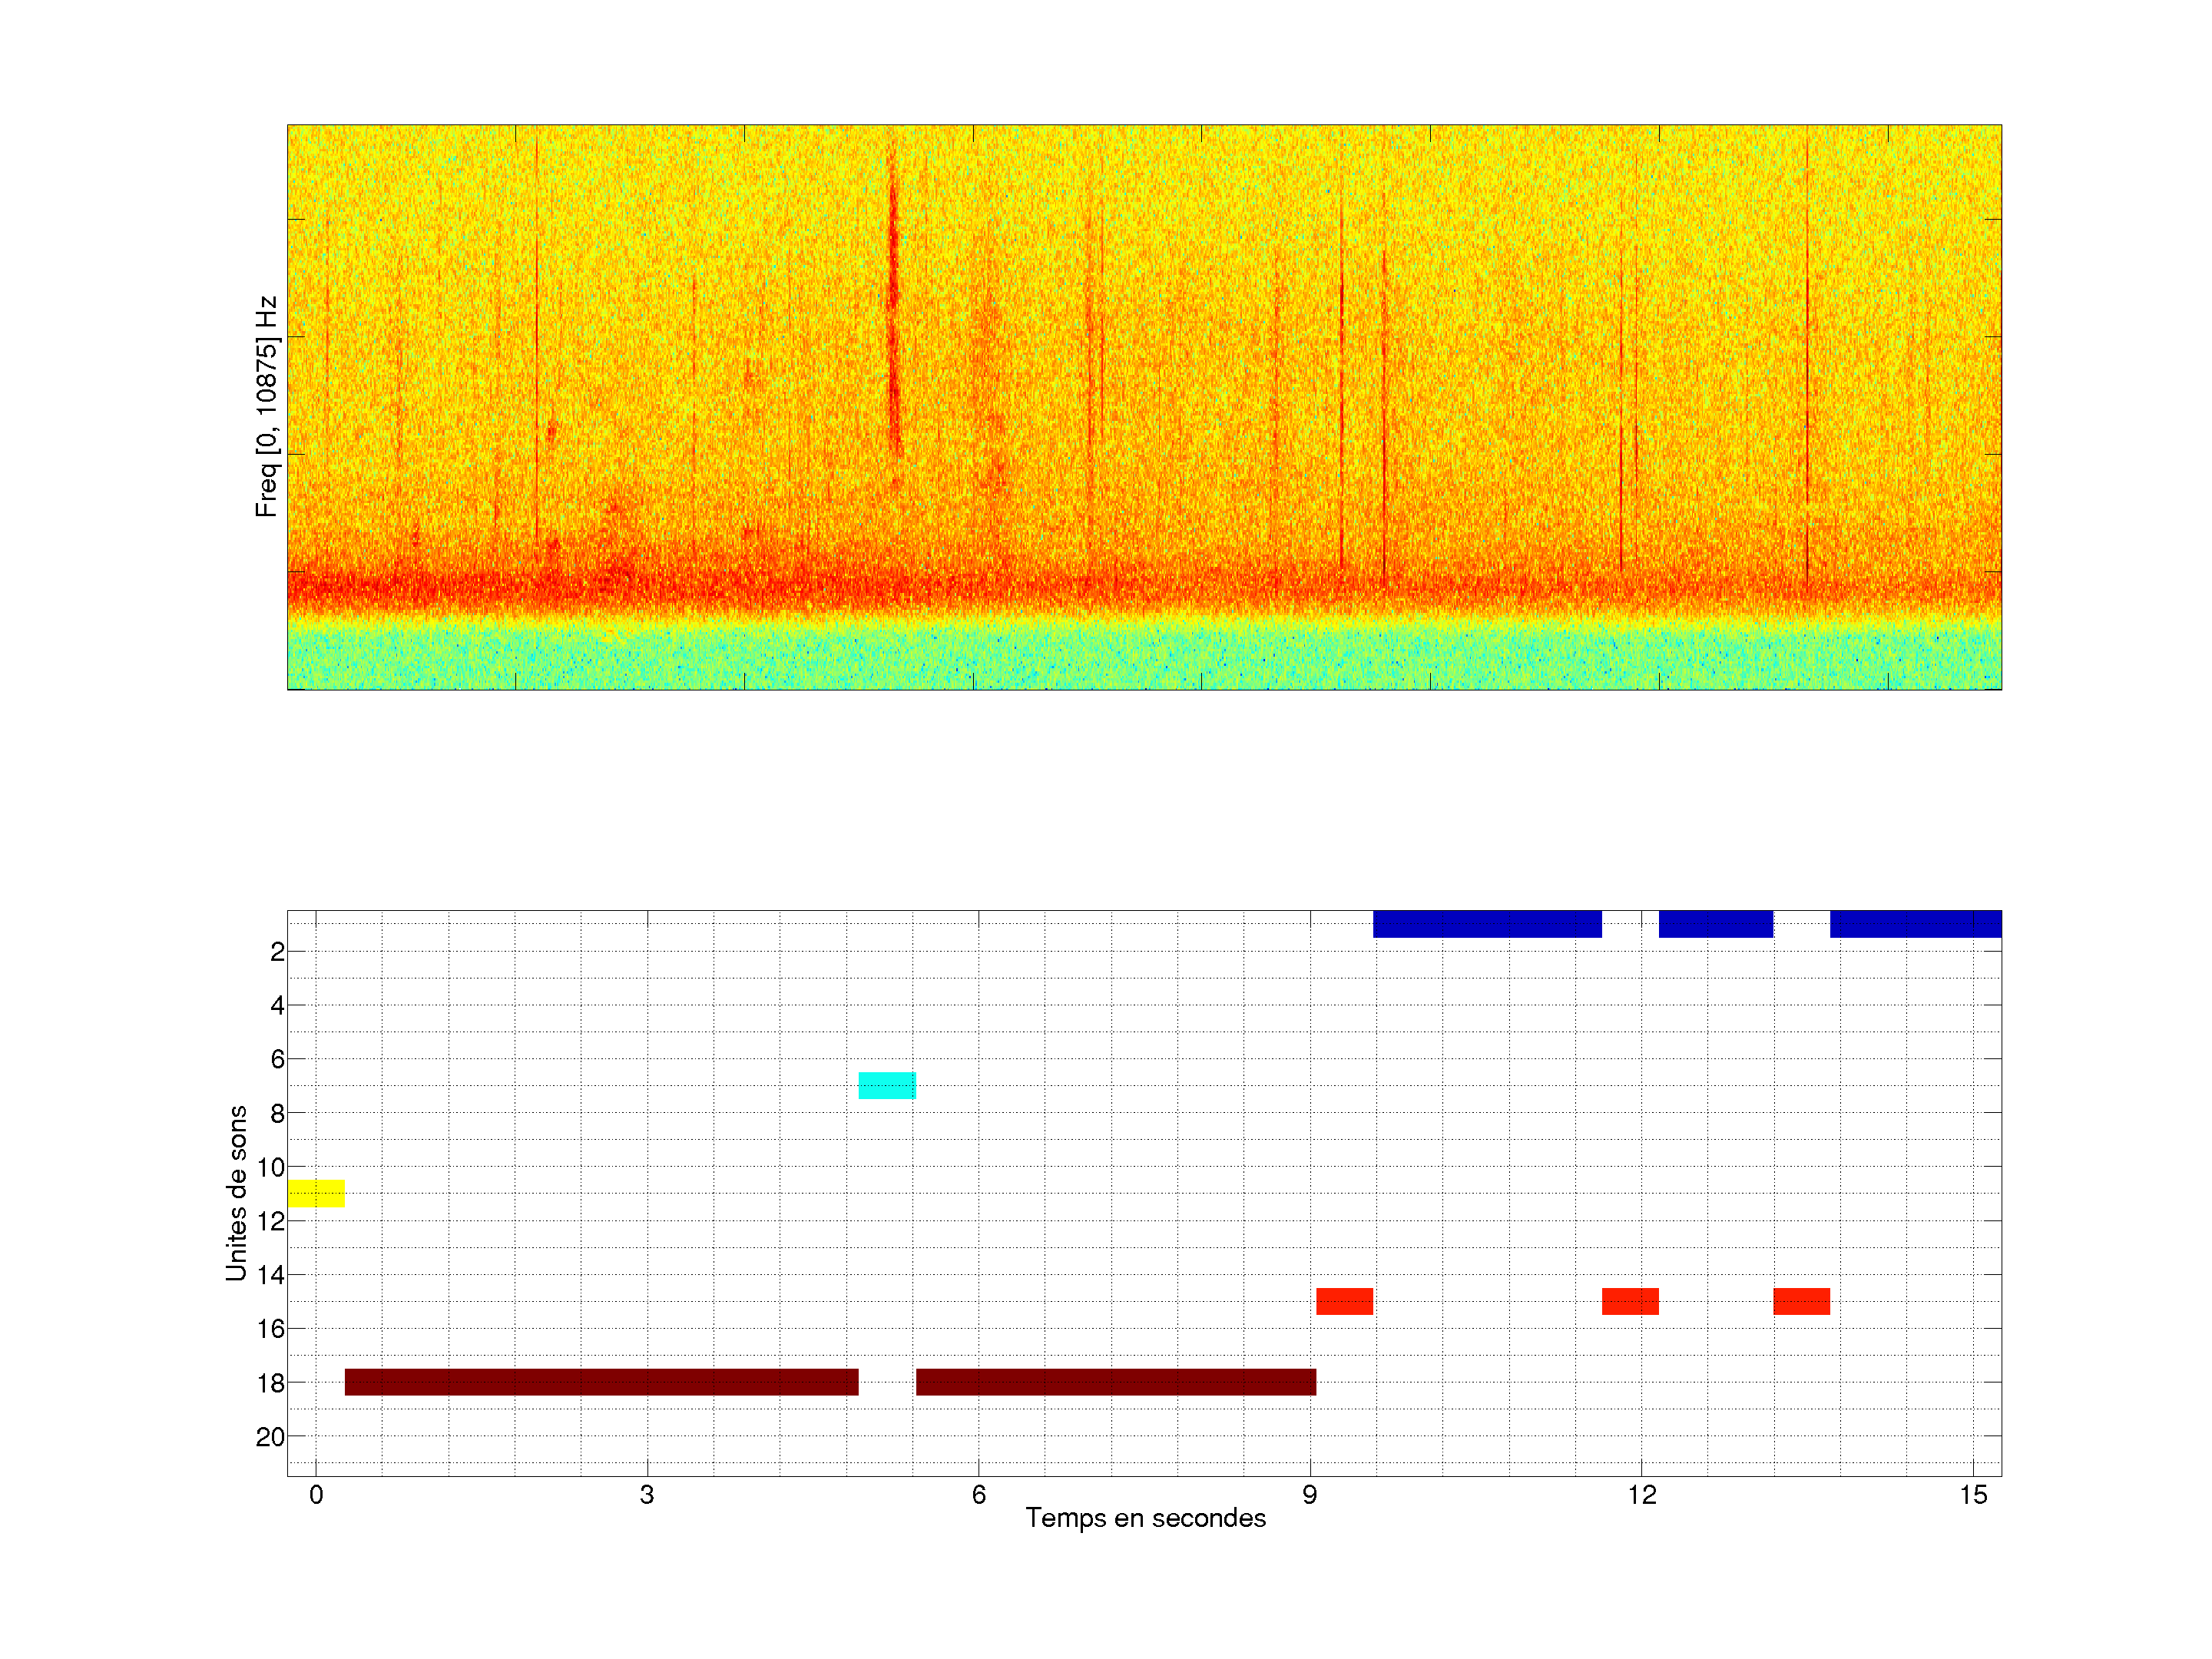
Task: Click the y-axis tick label 10
Action: (x=270, y=1167)
